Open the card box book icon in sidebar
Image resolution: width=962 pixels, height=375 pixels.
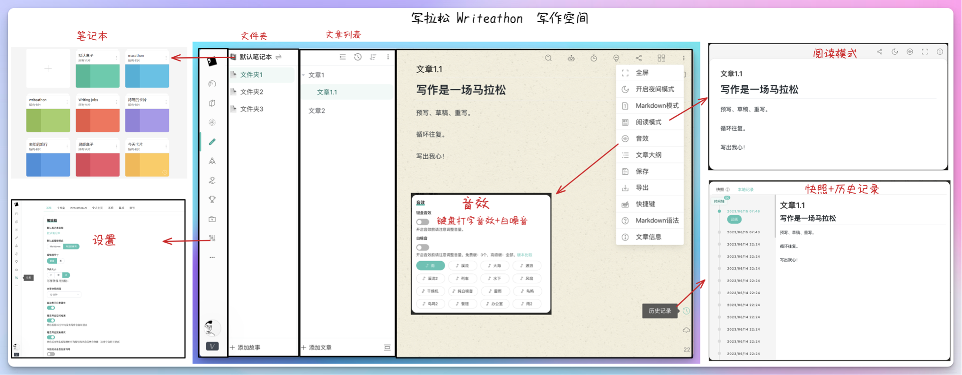(x=212, y=103)
